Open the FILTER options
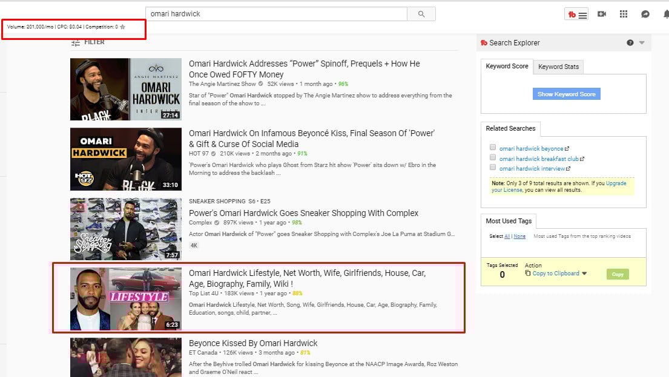The image size is (669, 377). [88, 42]
